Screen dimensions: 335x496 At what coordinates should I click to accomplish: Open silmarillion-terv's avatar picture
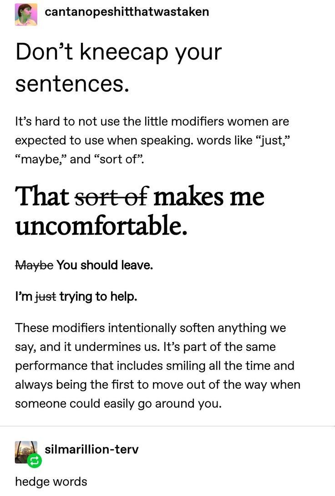(26, 452)
